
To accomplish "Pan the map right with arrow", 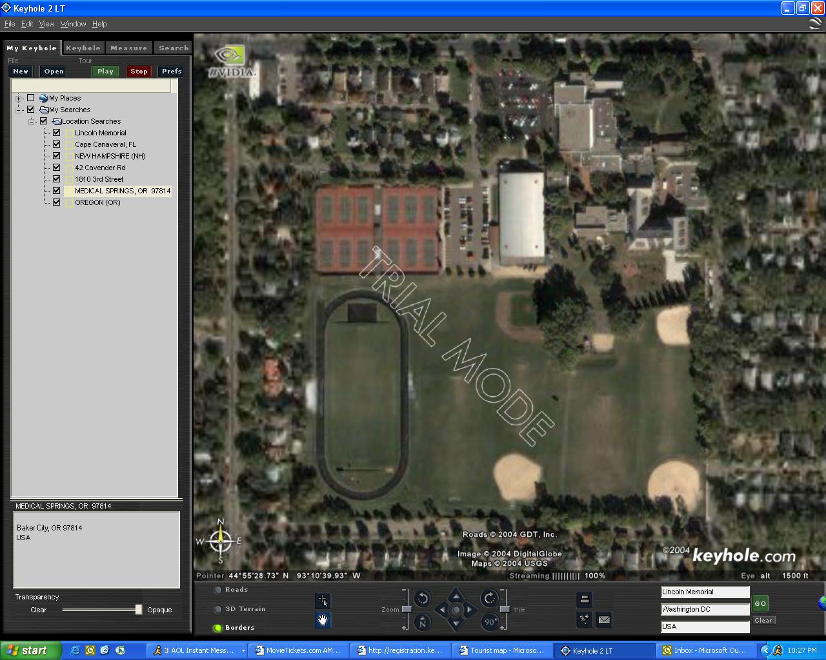I will (471, 609).
